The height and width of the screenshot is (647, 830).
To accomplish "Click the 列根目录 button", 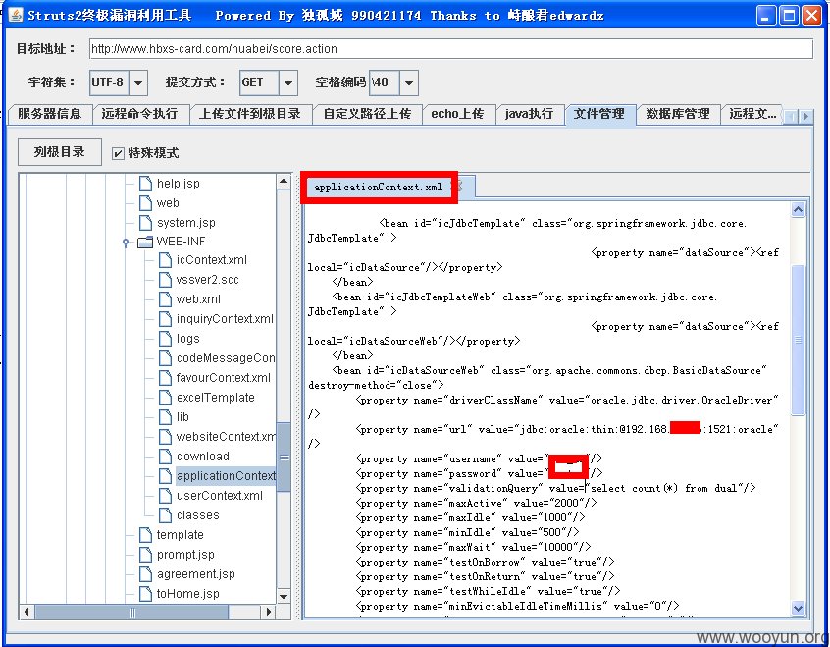I will (x=59, y=152).
